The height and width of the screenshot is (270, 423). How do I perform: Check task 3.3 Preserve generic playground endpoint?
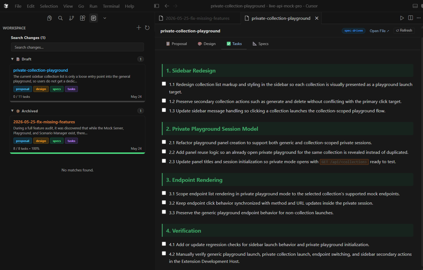click(x=164, y=212)
